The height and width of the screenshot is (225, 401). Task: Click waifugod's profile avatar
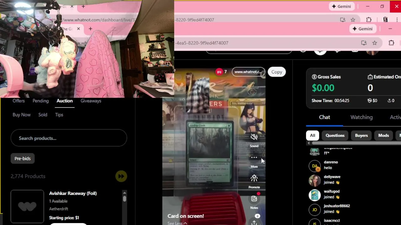[315, 195]
